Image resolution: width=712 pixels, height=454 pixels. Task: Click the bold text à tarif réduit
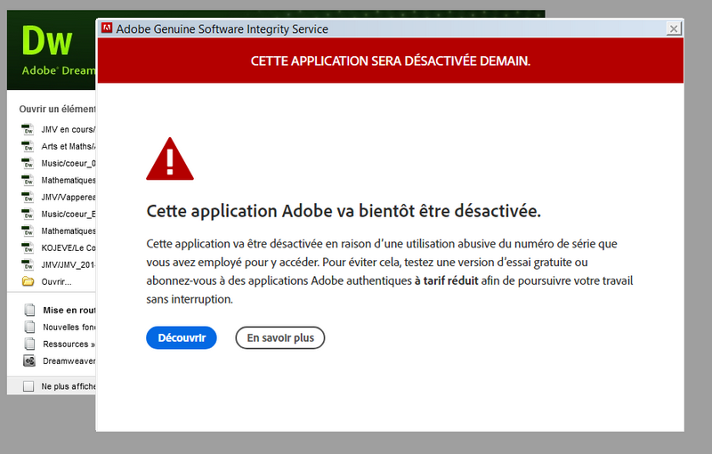click(447, 280)
